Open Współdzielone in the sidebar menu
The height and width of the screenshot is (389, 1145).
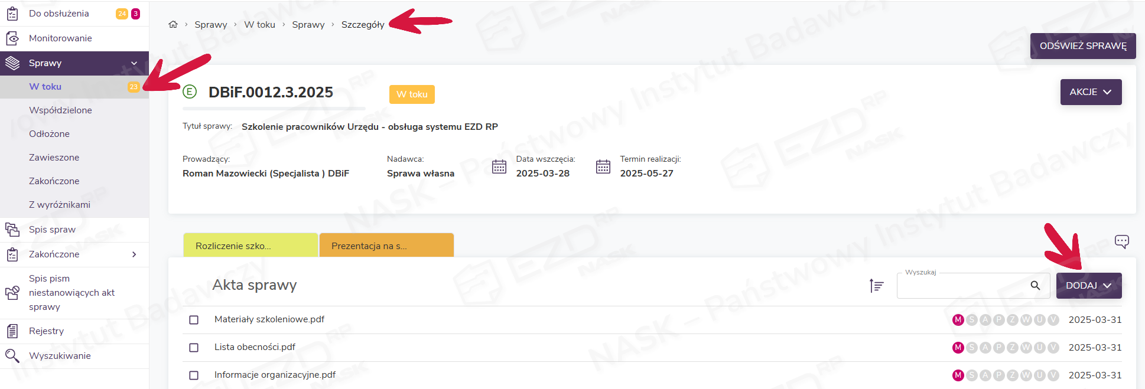tap(60, 110)
